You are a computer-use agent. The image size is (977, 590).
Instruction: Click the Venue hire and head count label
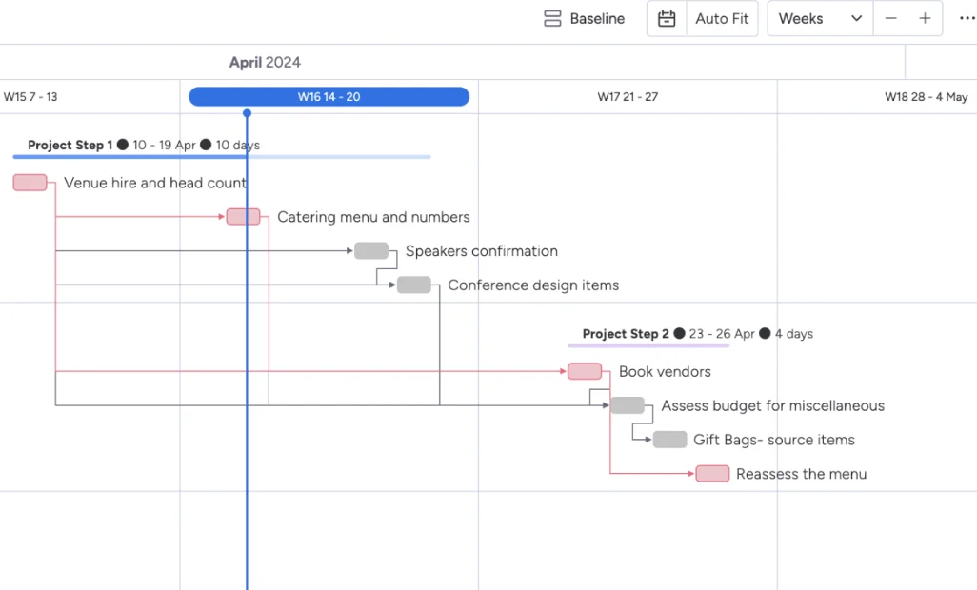click(155, 183)
